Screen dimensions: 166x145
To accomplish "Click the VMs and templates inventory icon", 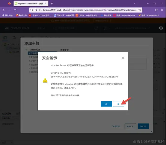I will [14, 38].
